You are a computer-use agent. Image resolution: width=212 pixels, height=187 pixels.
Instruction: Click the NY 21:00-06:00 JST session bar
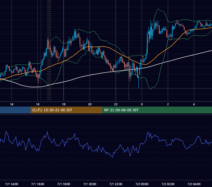pyautogui.click(x=157, y=110)
